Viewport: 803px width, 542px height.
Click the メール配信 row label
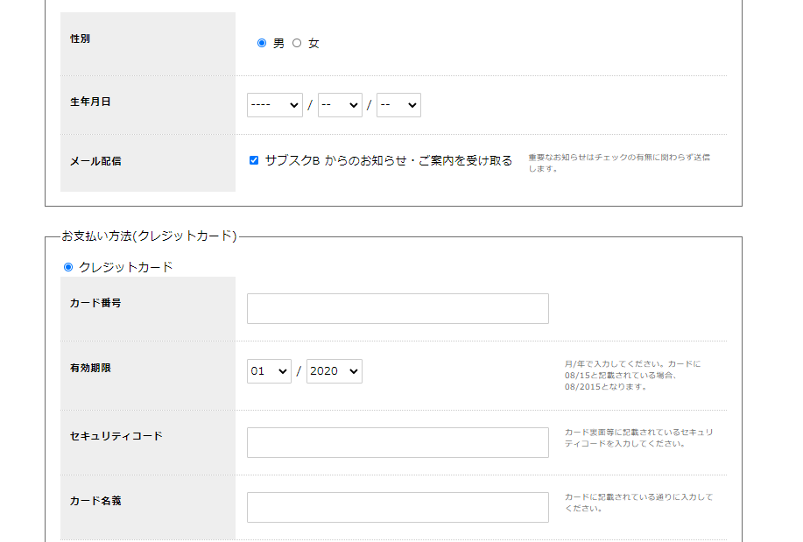coord(95,161)
